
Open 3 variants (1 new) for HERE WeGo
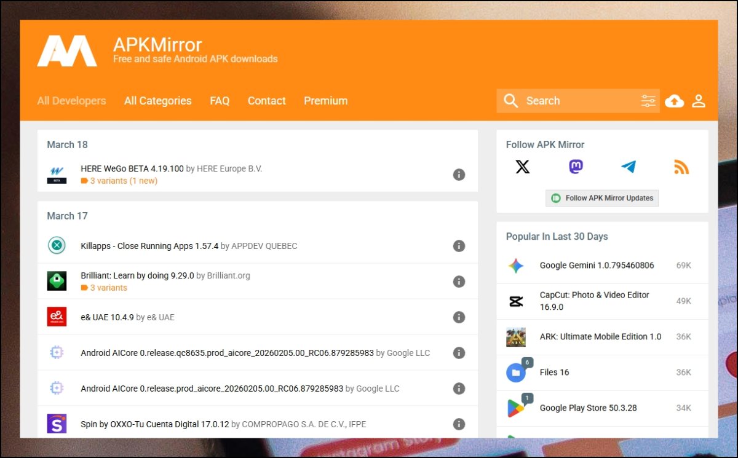coord(124,181)
